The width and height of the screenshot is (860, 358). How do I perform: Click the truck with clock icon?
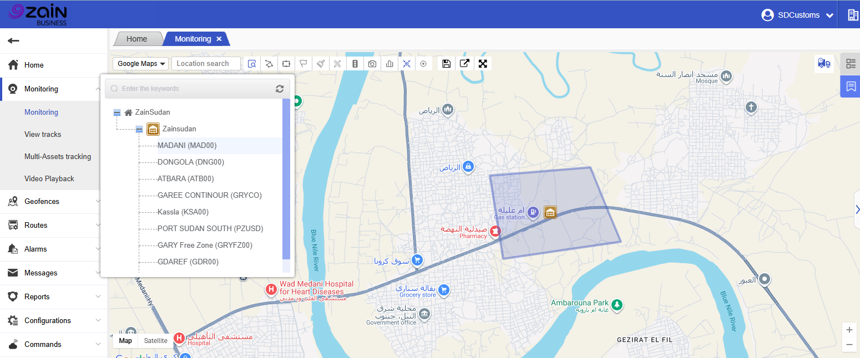[x=824, y=64]
